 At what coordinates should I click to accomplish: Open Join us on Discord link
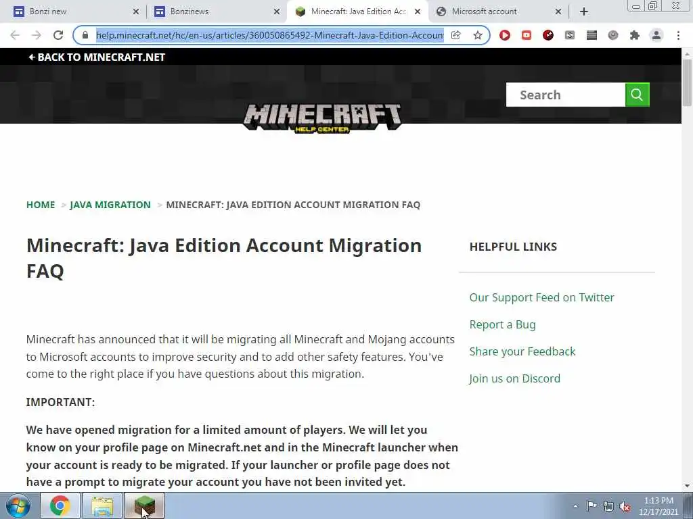514,378
